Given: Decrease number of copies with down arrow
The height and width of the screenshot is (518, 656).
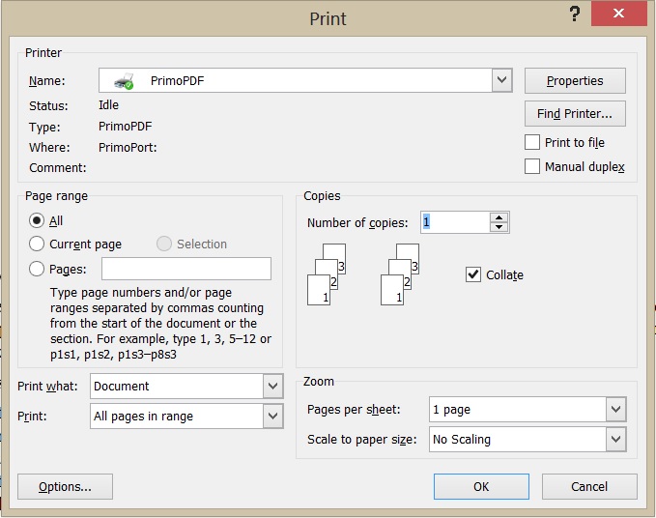Looking at the screenshot, I should tap(499, 228).
